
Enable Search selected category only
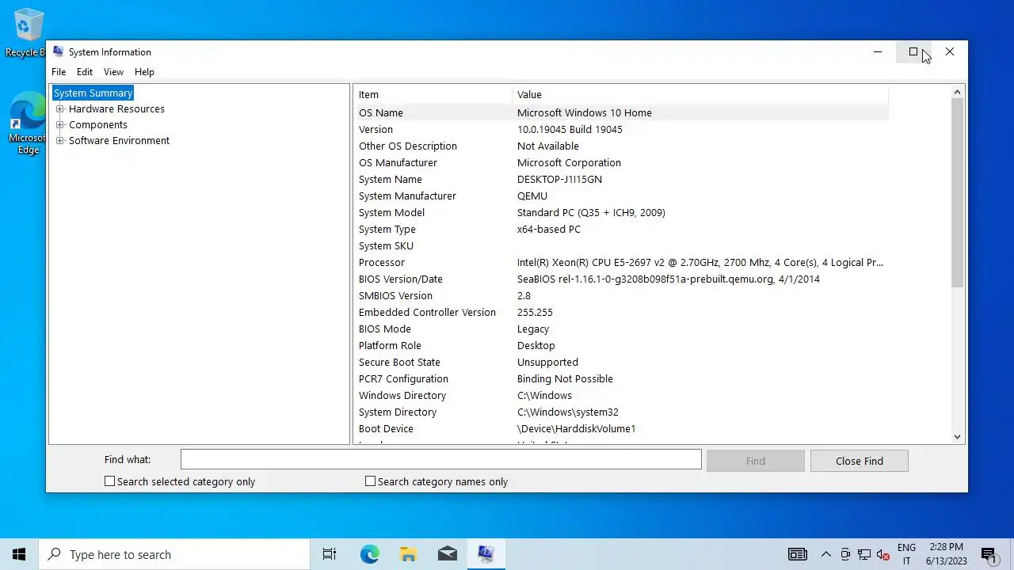[110, 481]
